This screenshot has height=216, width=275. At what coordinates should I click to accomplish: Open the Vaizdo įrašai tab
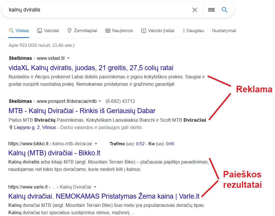(158, 31)
